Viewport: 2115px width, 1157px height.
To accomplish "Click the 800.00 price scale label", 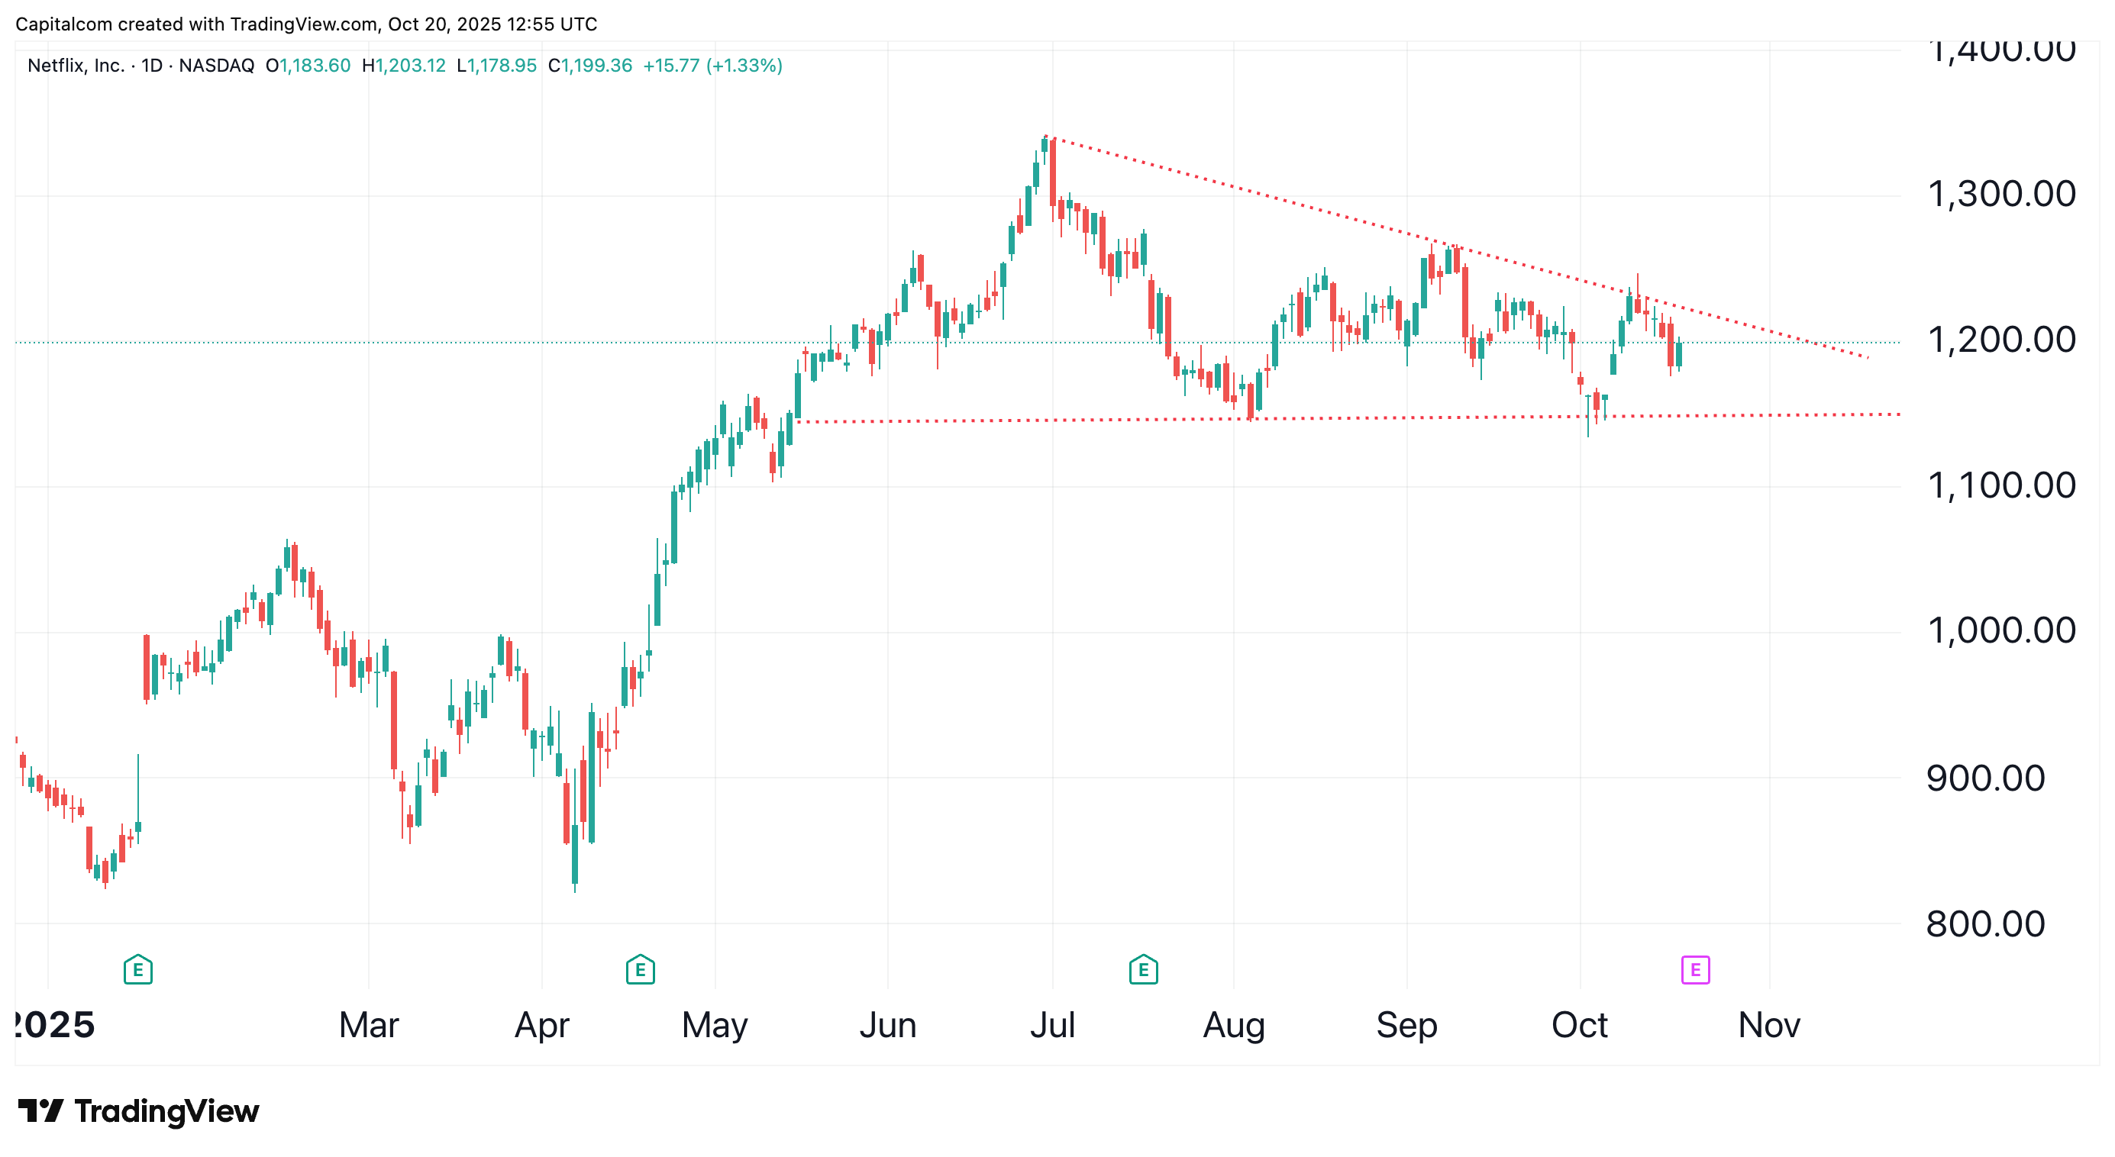I will tap(1985, 924).
